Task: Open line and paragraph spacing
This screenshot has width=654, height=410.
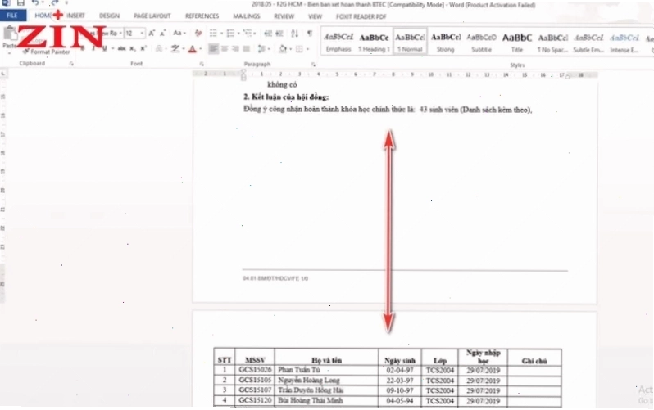Action: pos(261,49)
